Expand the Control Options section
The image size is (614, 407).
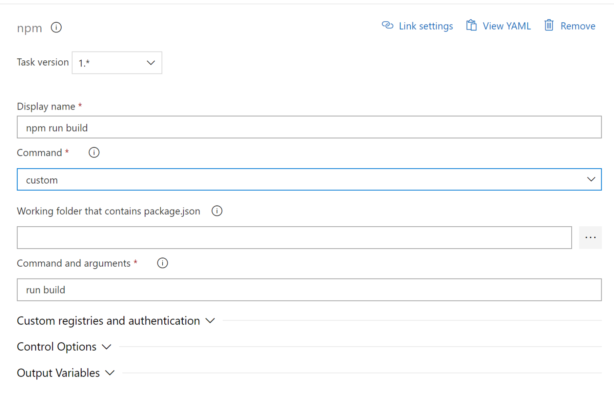pyautogui.click(x=64, y=347)
